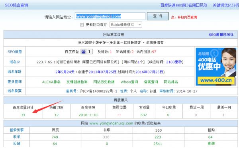Screen dimensions: 239x148
Task: Click the 审核时间 2014-10-27 text
Action: coord(178,91)
